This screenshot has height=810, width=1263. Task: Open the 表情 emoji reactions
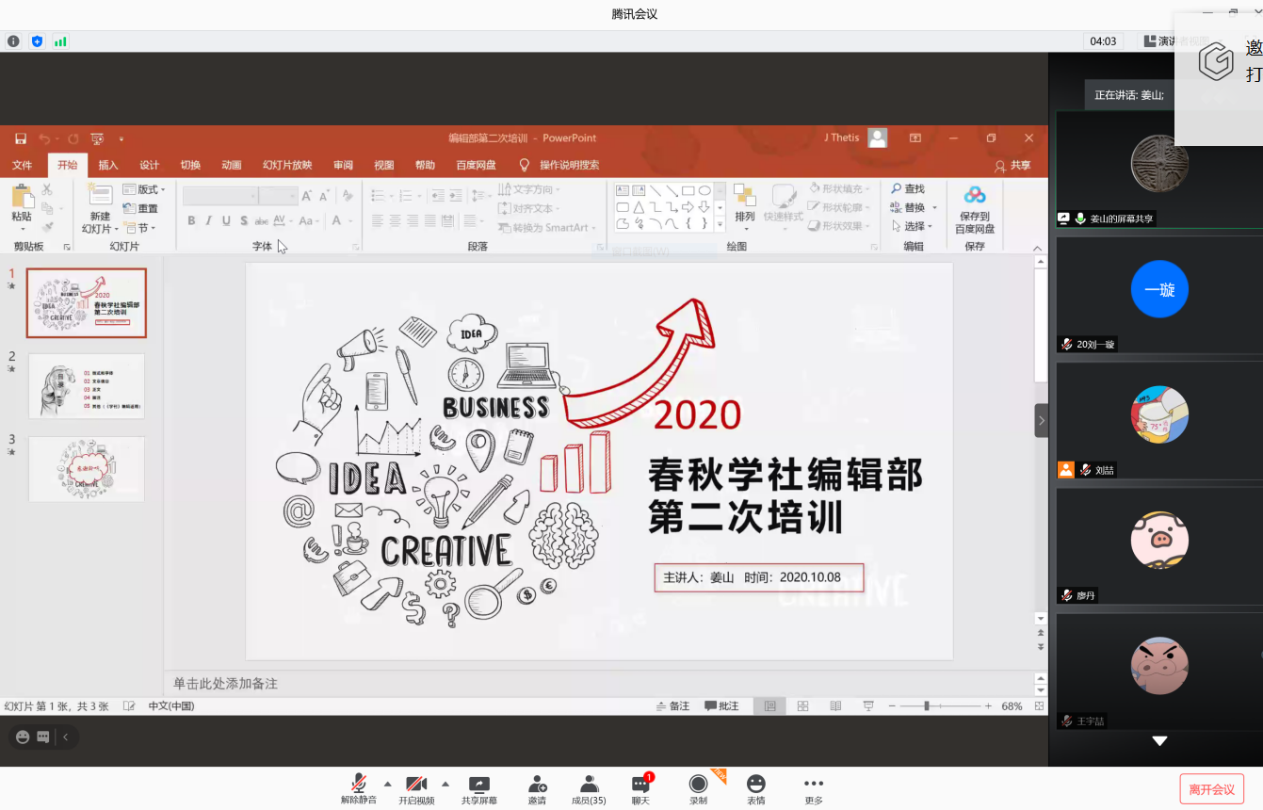click(x=755, y=784)
